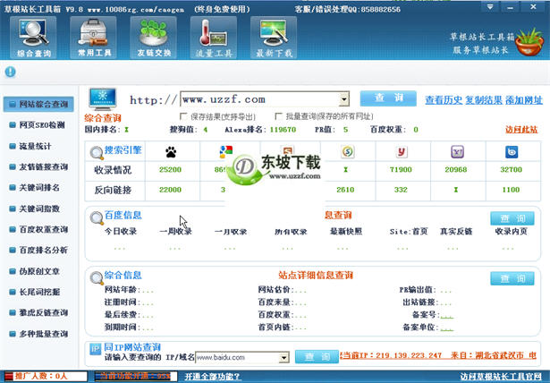Select 多种批量查询 in the sidebar
This screenshot has height=383, width=550.
[38, 334]
